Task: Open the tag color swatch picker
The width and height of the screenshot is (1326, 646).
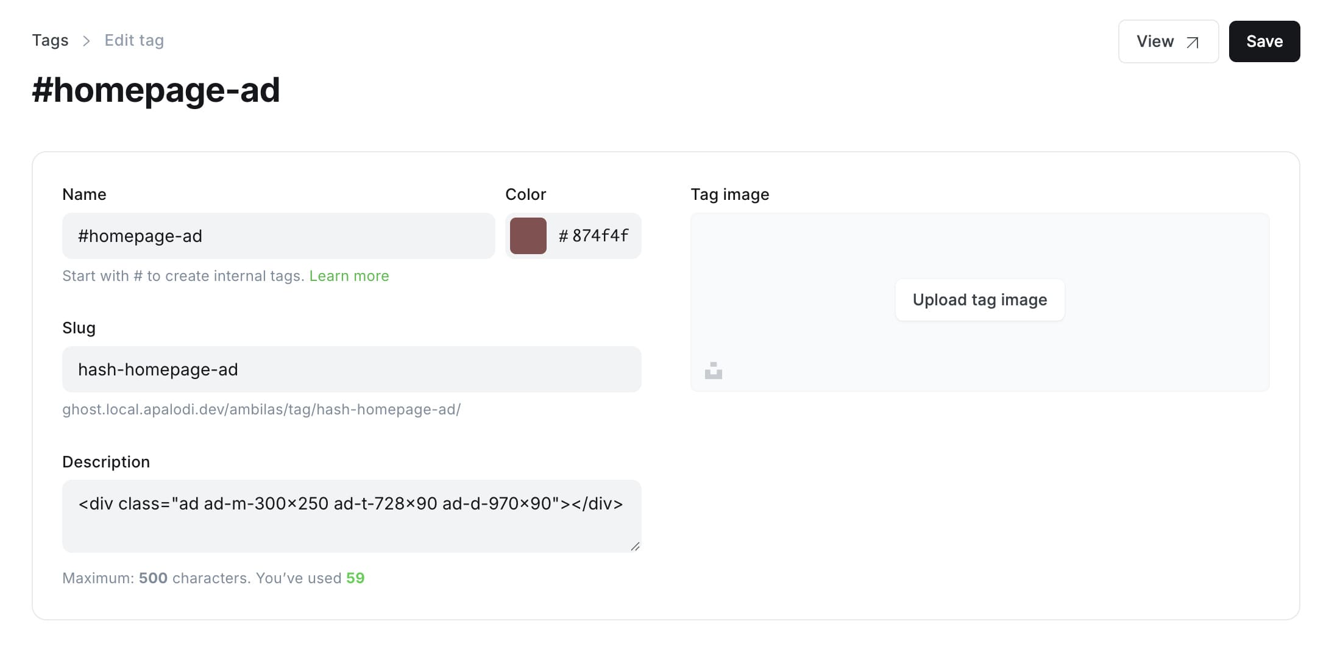Action: click(528, 236)
